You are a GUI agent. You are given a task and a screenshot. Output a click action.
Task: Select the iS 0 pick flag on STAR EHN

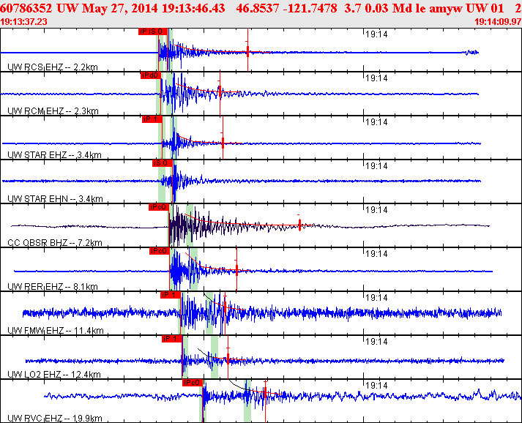162,163
